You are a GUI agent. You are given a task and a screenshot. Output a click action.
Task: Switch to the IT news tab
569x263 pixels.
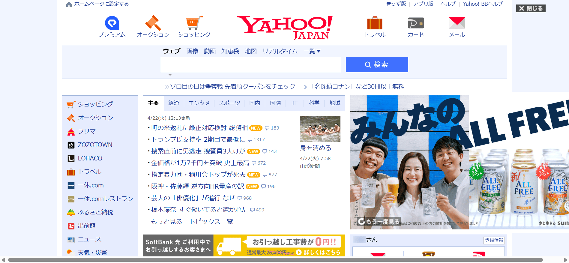point(295,103)
